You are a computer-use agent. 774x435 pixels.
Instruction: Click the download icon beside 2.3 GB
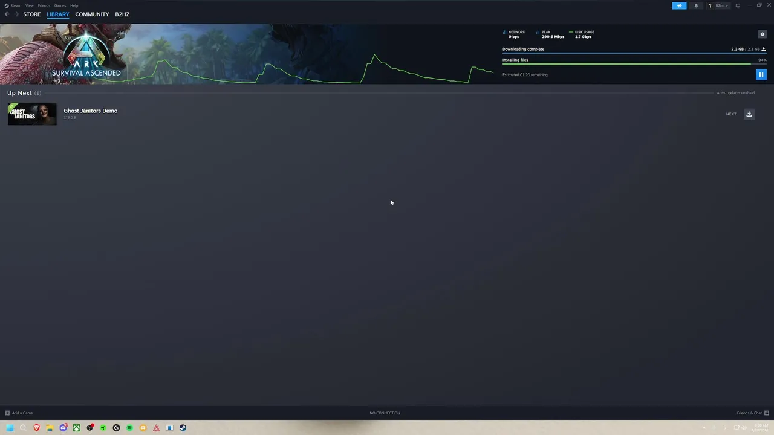(764, 49)
